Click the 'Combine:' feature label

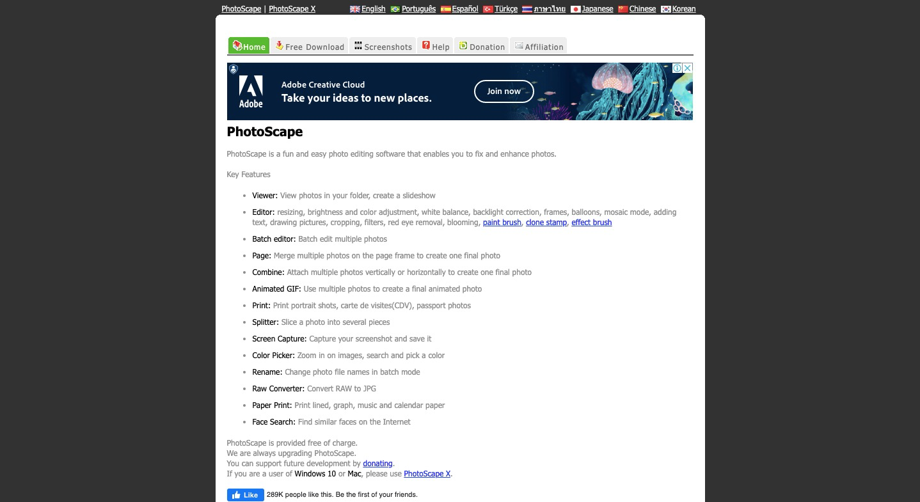point(268,272)
